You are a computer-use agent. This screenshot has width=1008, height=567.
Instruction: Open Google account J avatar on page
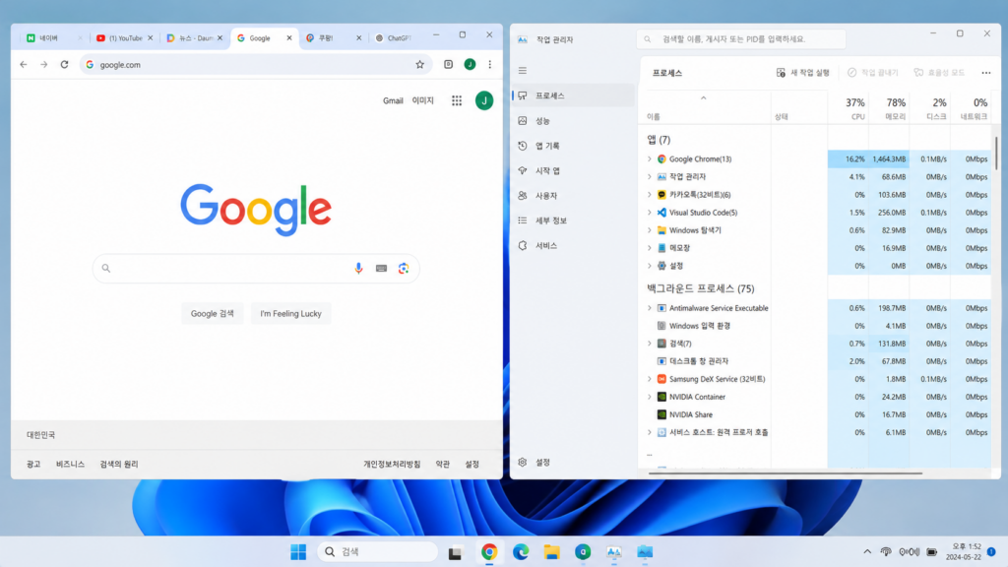coord(484,100)
